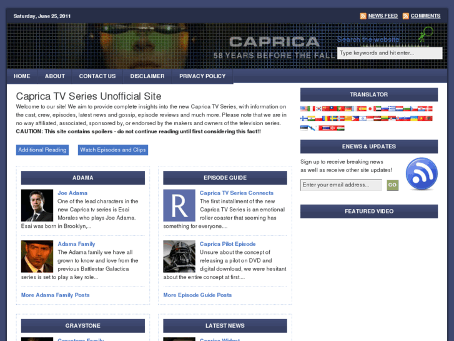Click the Comments RSS icon
This screenshot has width=454, height=341.
tap(406, 16)
